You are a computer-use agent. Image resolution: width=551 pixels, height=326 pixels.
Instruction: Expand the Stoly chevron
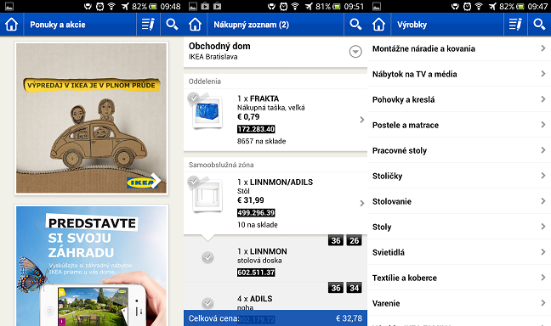click(x=543, y=227)
